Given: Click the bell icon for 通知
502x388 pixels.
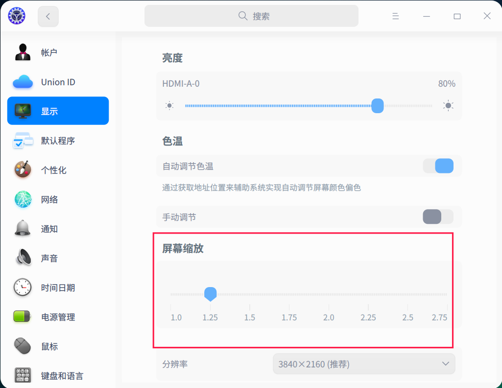Looking at the screenshot, I should (23, 228).
